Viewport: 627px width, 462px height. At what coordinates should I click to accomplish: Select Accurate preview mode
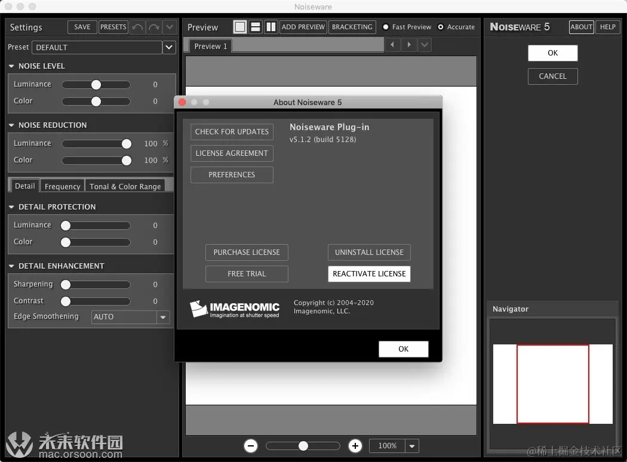click(441, 27)
